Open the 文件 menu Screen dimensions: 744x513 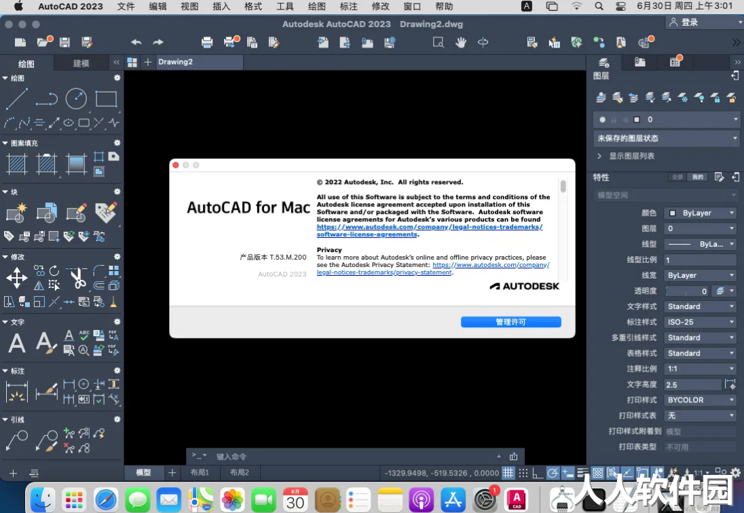126,6
